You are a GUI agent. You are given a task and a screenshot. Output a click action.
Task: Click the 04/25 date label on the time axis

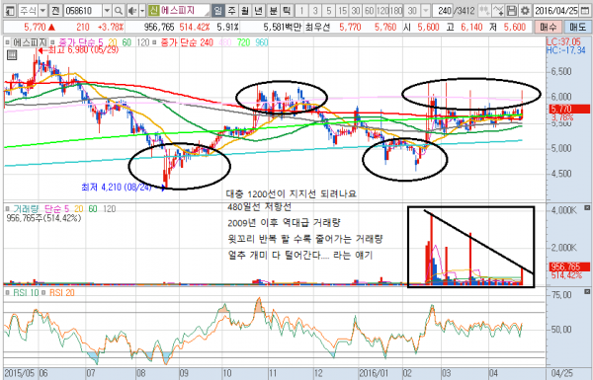point(562,373)
